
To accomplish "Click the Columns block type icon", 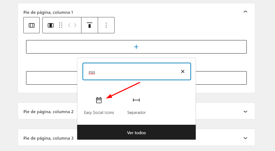I will point(31,25).
